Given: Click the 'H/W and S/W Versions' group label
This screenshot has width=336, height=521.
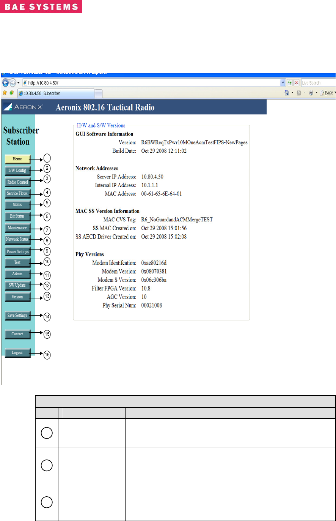Looking at the screenshot, I should point(101,125).
